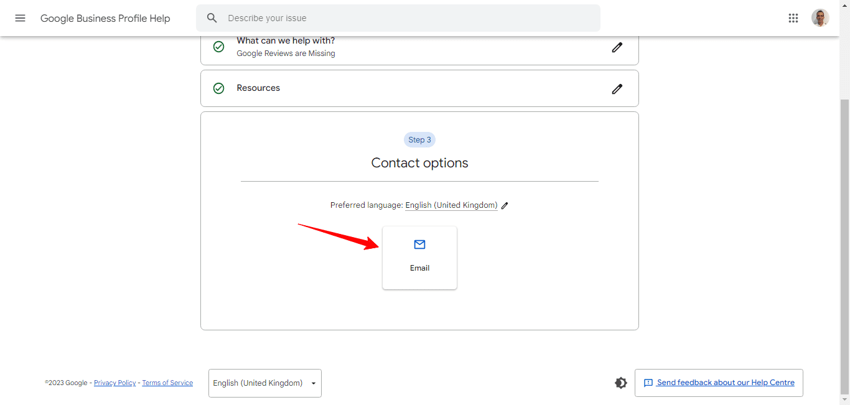This screenshot has height=405, width=850.
Task: Click the 'Step 3' badge
Action: pyautogui.click(x=419, y=140)
